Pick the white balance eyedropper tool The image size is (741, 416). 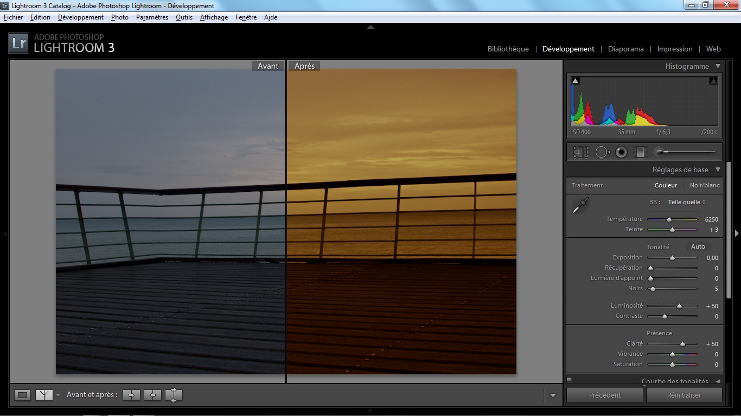580,205
